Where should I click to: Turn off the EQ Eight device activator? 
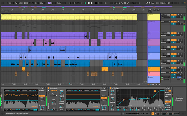(111, 88)
